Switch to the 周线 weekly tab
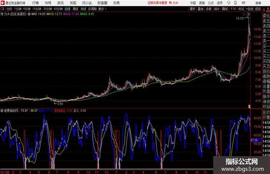Screen dimensions: 270x174 pyautogui.click(x=75, y=9)
